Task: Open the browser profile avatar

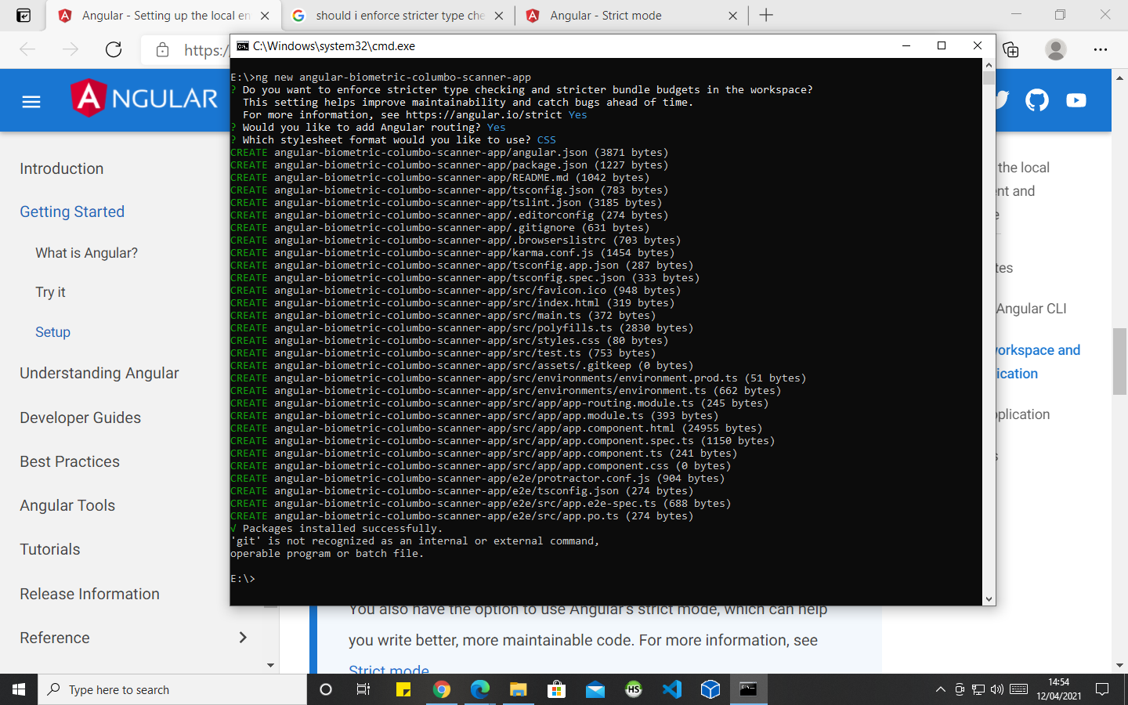Action: 1055,50
